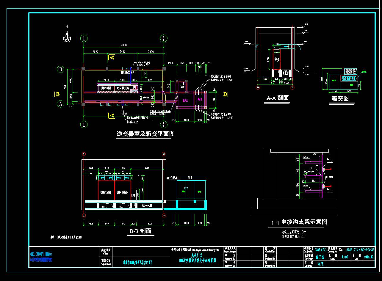Screen dimensions: 382x281
Task: Click dimension 1500 right of the plan top
Action: tap(170, 63)
